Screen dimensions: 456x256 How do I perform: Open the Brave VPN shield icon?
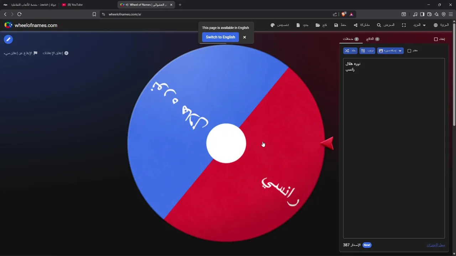[x=444, y=14]
